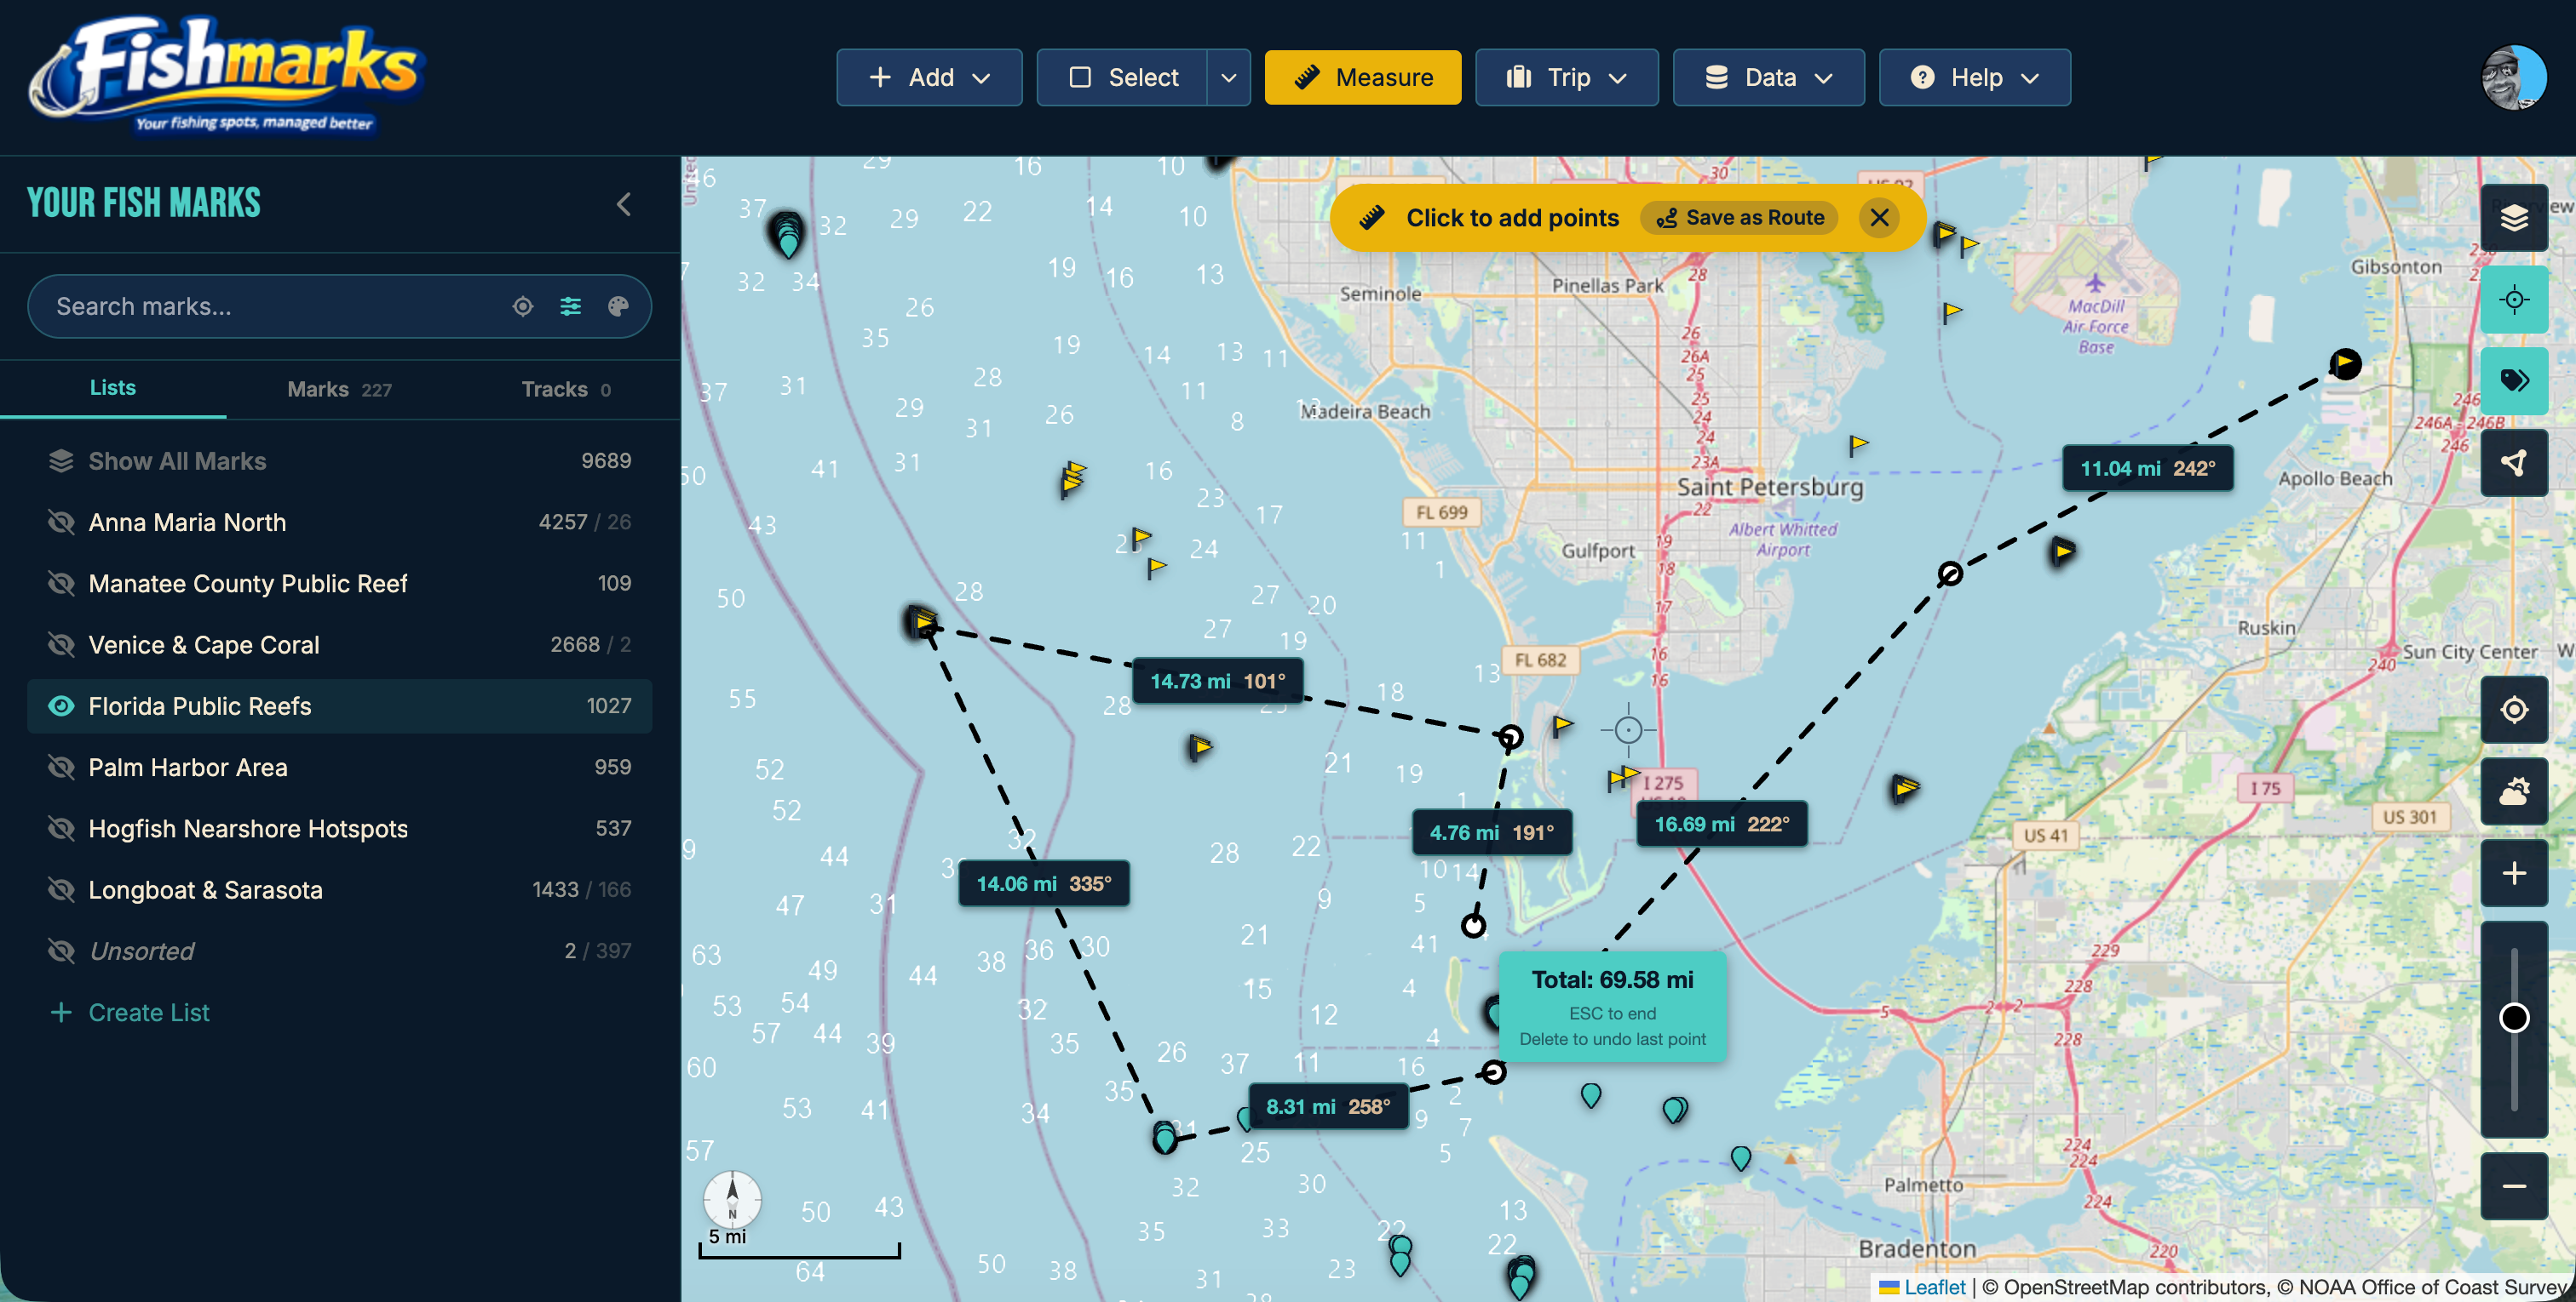Open the Marks tab
The width and height of the screenshot is (2576, 1302).
click(318, 389)
